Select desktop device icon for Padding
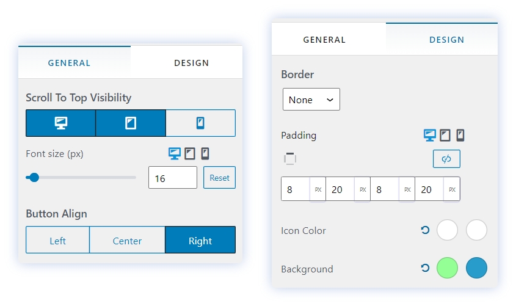 pyautogui.click(x=430, y=136)
